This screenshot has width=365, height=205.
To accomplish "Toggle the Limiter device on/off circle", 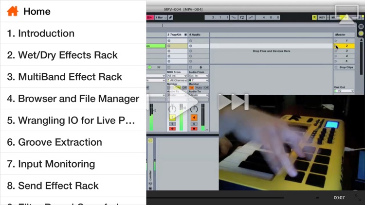I will coord(150,140).
